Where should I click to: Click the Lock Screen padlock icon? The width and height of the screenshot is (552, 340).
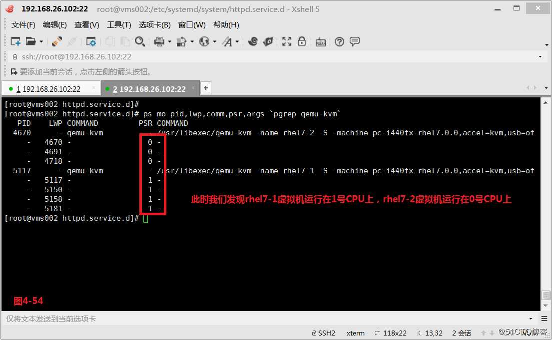pos(302,41)
